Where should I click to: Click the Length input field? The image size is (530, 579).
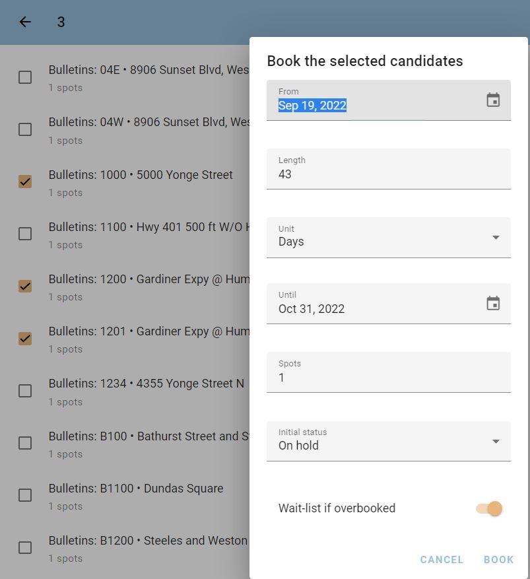389,169
